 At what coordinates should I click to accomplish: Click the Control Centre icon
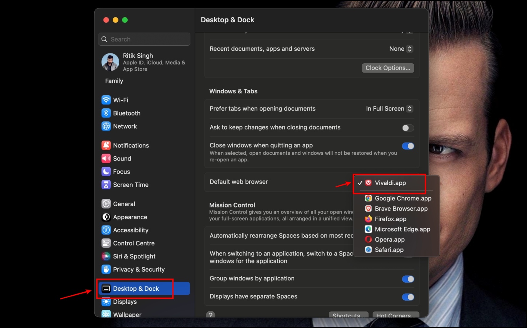pos(106,243)
